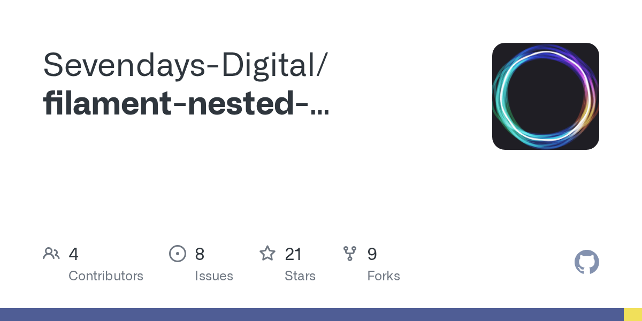Open the GitHub Octocat logo
Screen dimensions: 642x321
pyautogui.click(x=587, y=262)
